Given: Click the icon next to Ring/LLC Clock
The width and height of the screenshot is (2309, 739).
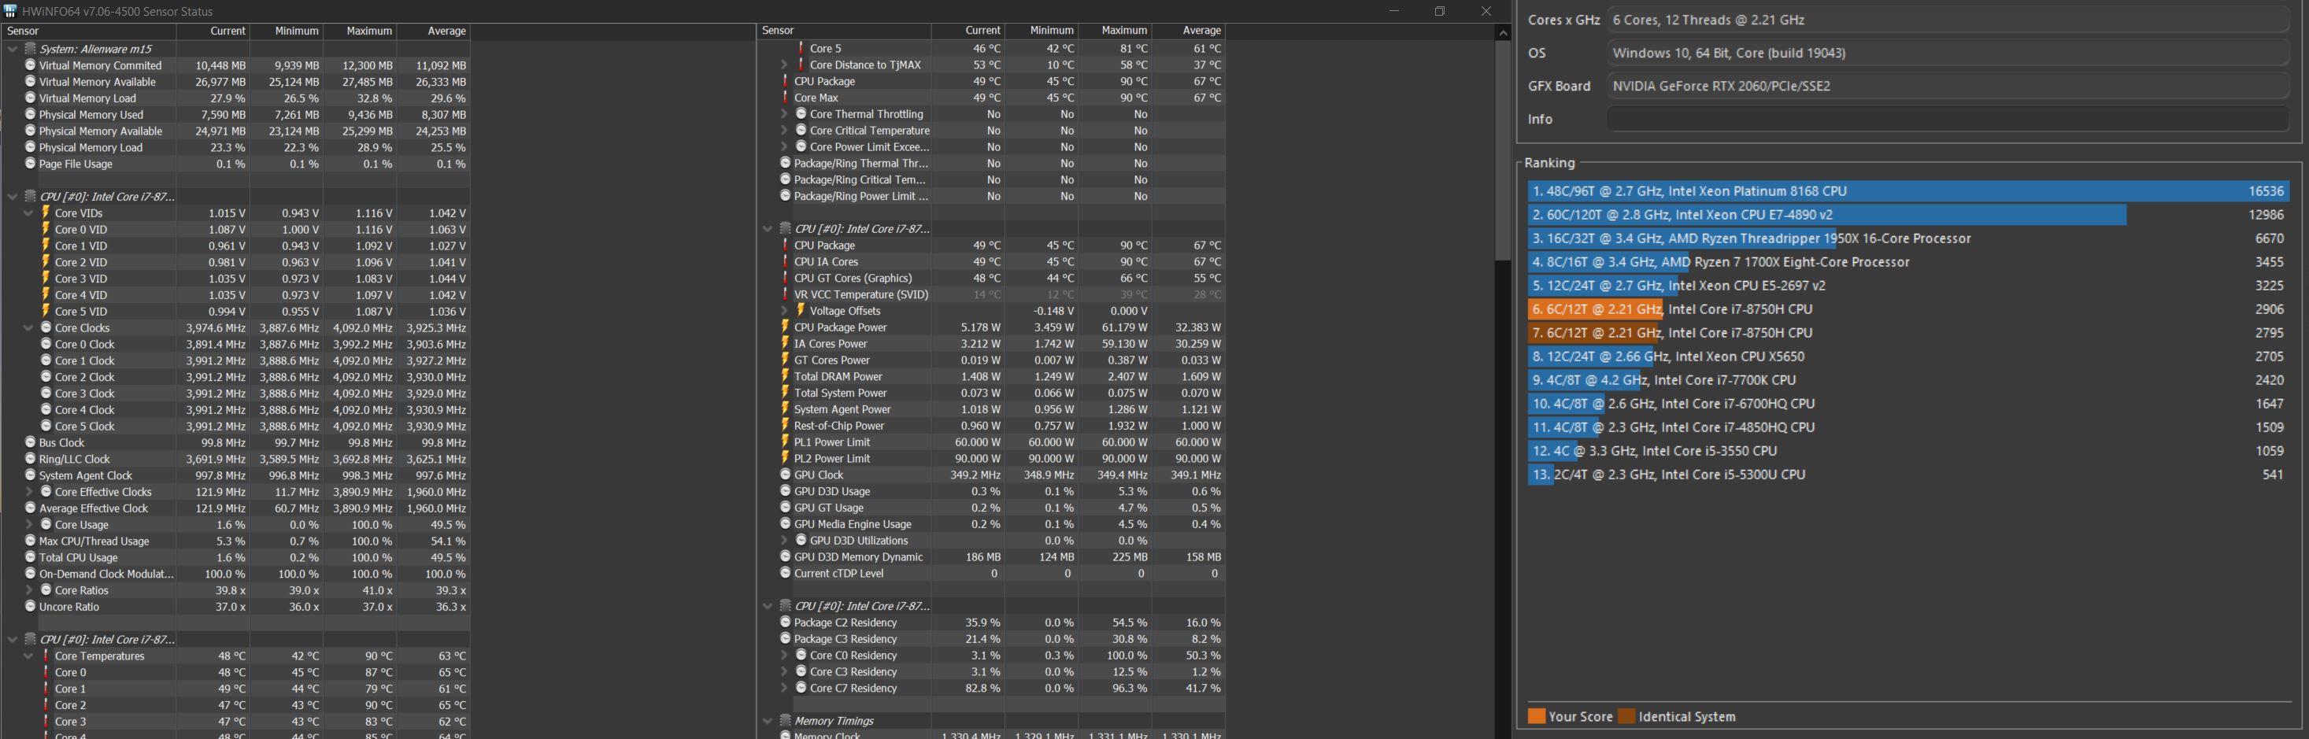Looking at the screenshot, I should [31, 459].
